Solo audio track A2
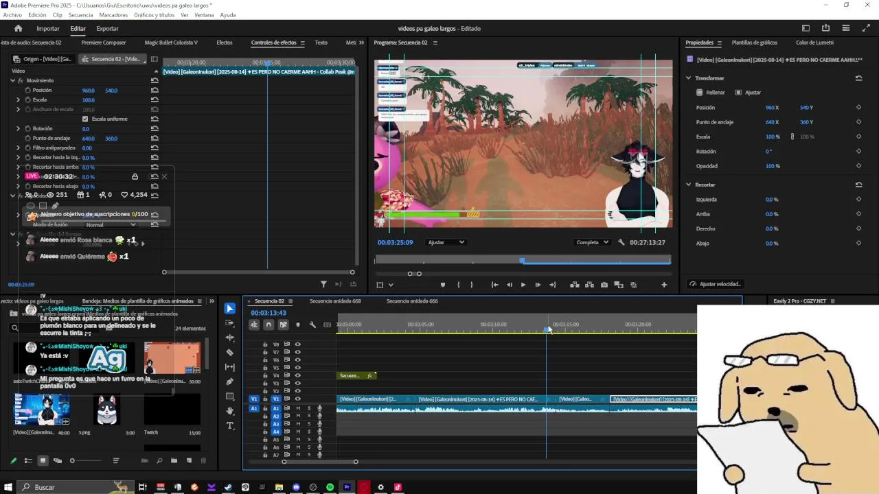Screen dimensions: 879x494 [x=308, y=416]
